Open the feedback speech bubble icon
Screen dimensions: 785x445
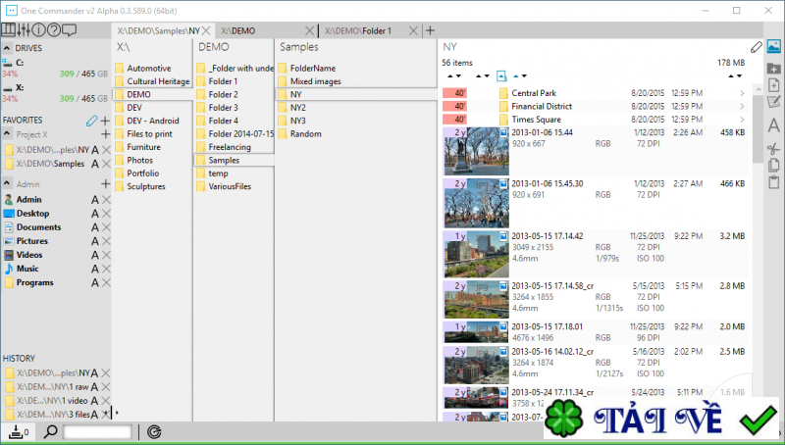pyautogui.click(x=69, y=30)
